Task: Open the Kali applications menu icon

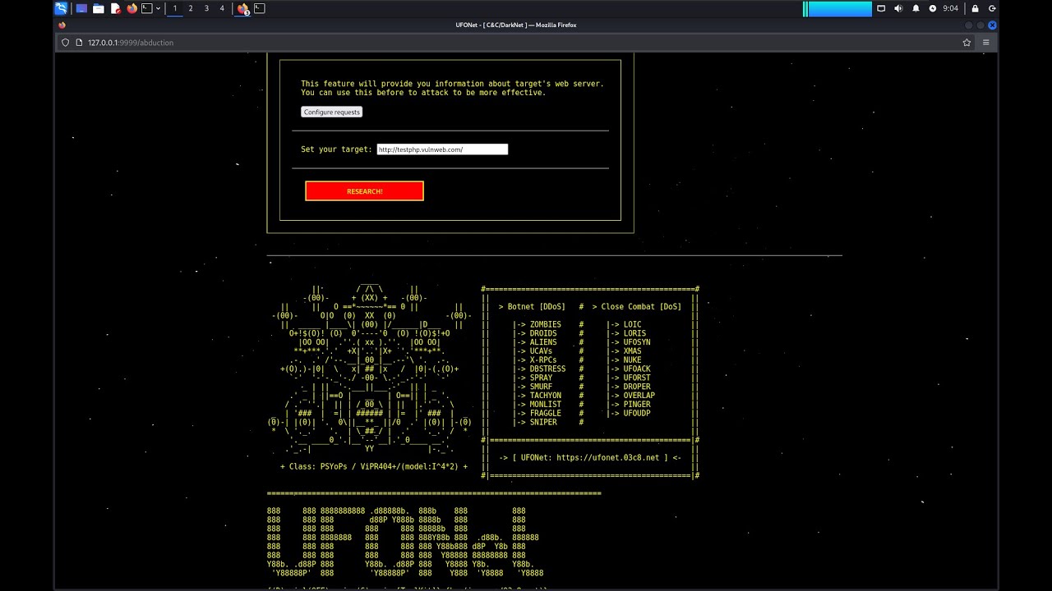Action: tap(62, 8)
